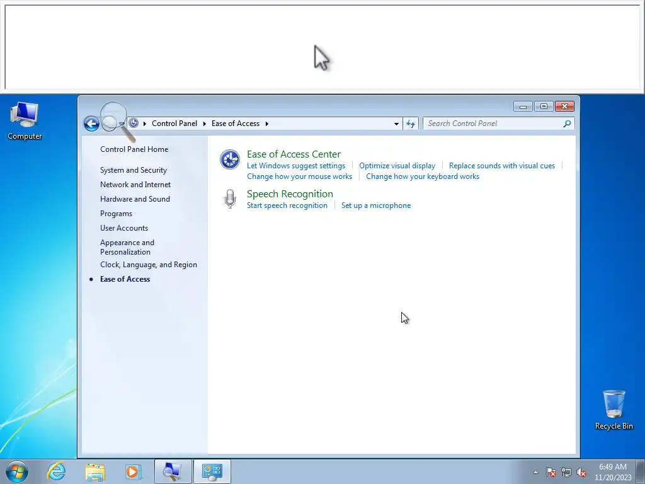Click Start speech recognition
The height and width of the screenshot is (484, 645).
point(287,205)
